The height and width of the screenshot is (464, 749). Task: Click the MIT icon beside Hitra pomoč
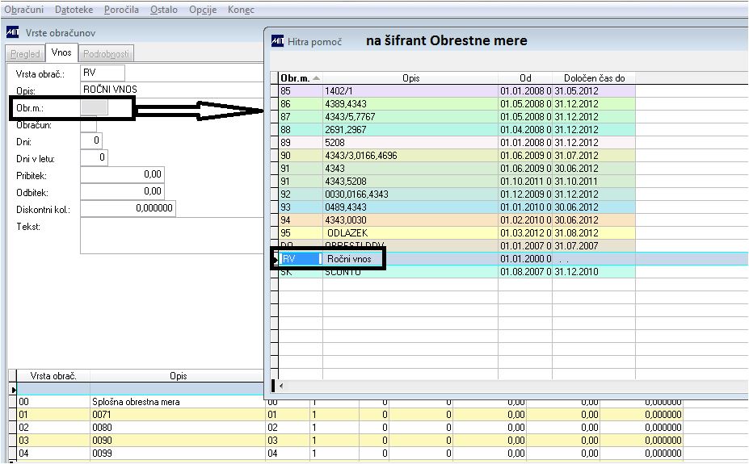pos(277,41)
